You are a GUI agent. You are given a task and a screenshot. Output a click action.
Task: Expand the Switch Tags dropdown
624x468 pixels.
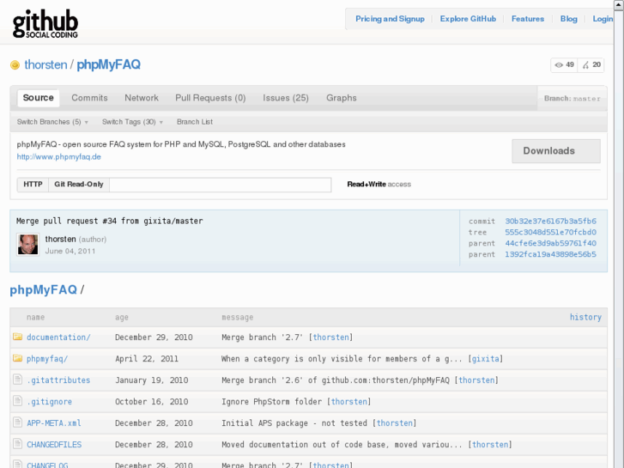[x=132, y=122]
